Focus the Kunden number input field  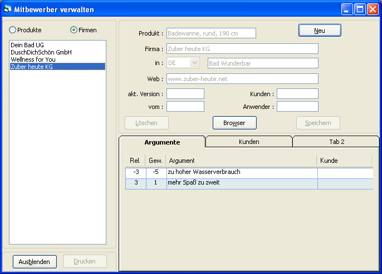tap(297, 94)
